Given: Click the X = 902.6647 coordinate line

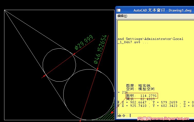Looking at the screenshot, I should tap(156, 102).
